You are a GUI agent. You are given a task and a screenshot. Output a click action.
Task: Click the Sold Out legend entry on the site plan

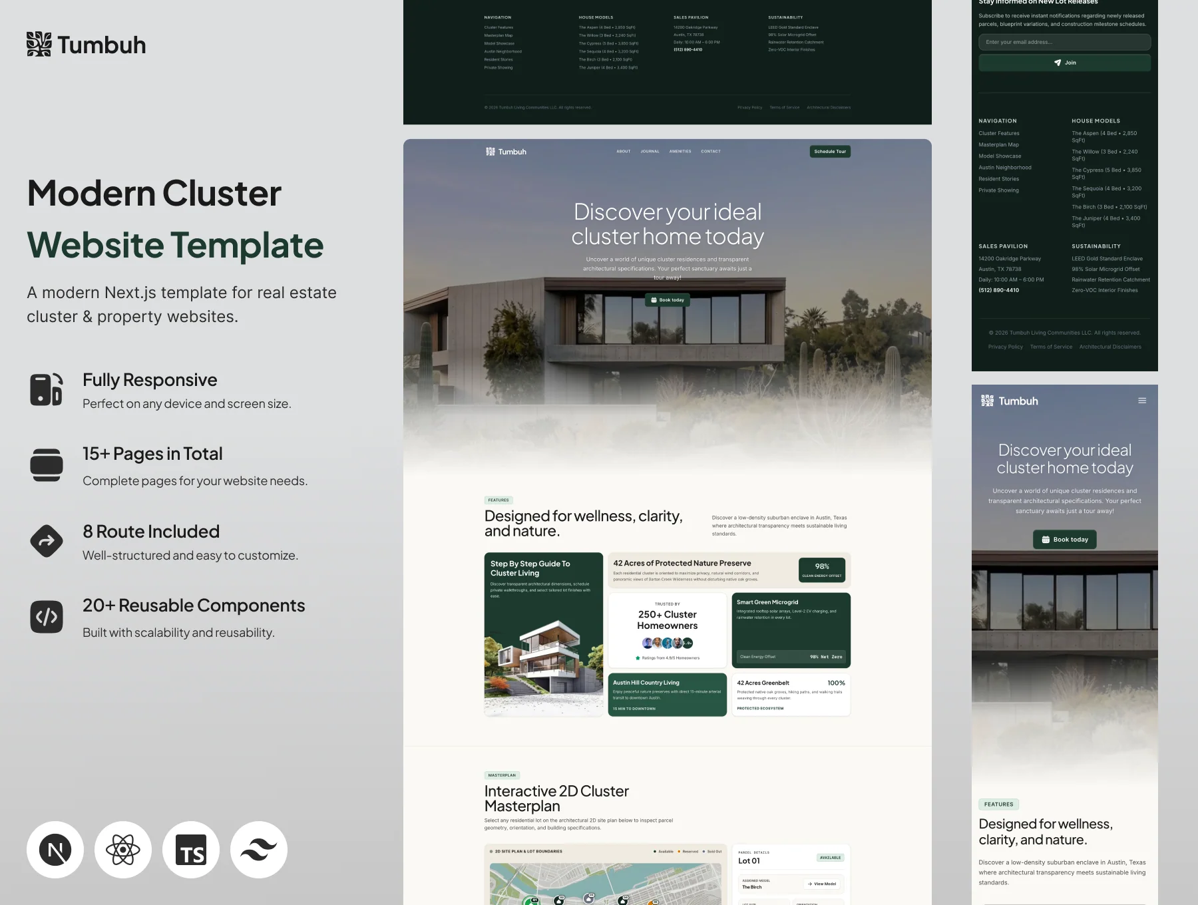click(x=712, y=851)
